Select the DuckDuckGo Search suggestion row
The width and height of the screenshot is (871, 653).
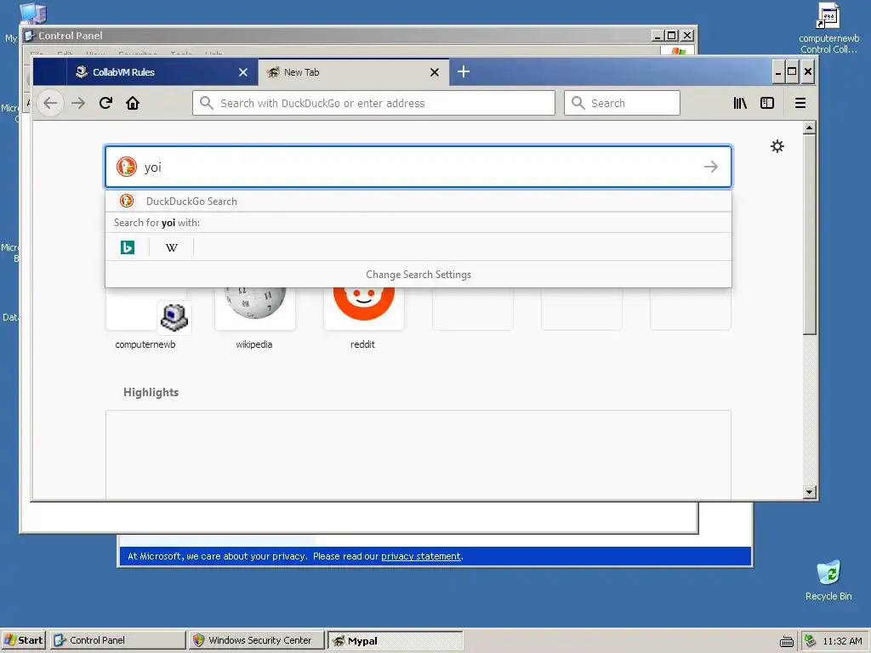coord(418,201)
